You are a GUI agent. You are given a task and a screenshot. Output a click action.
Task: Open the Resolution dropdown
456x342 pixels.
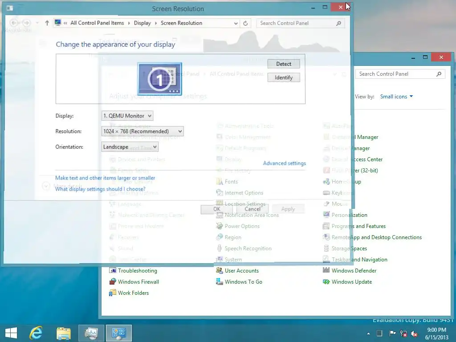pyautogui.click(x=142, y=131)
